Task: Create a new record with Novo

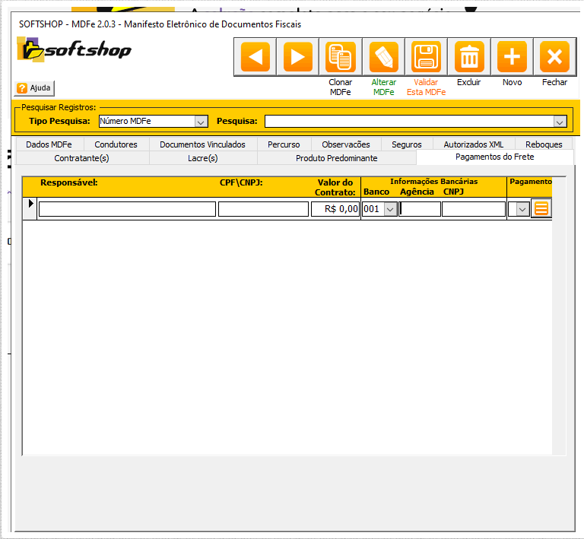Action: (x=512, y=57)
